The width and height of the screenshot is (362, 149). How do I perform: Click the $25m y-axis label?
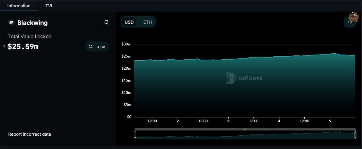tap(126, 56)
